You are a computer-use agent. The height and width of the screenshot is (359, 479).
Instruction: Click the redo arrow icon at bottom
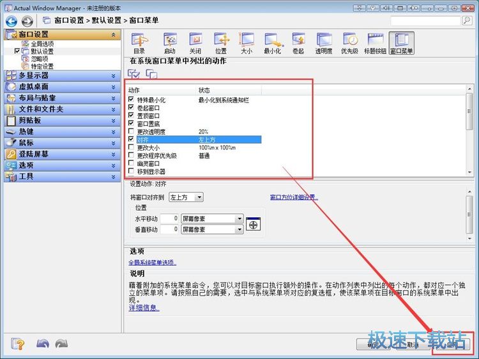pos(62,344)
